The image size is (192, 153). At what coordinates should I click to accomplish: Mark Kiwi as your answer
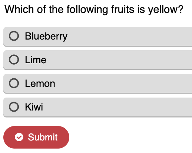[14, 107]
